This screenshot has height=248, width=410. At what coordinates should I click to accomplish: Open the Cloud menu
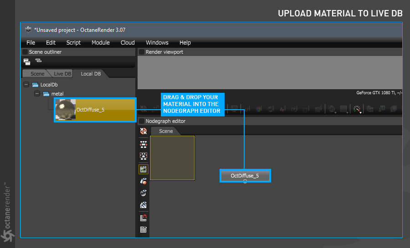click(128, 43)
